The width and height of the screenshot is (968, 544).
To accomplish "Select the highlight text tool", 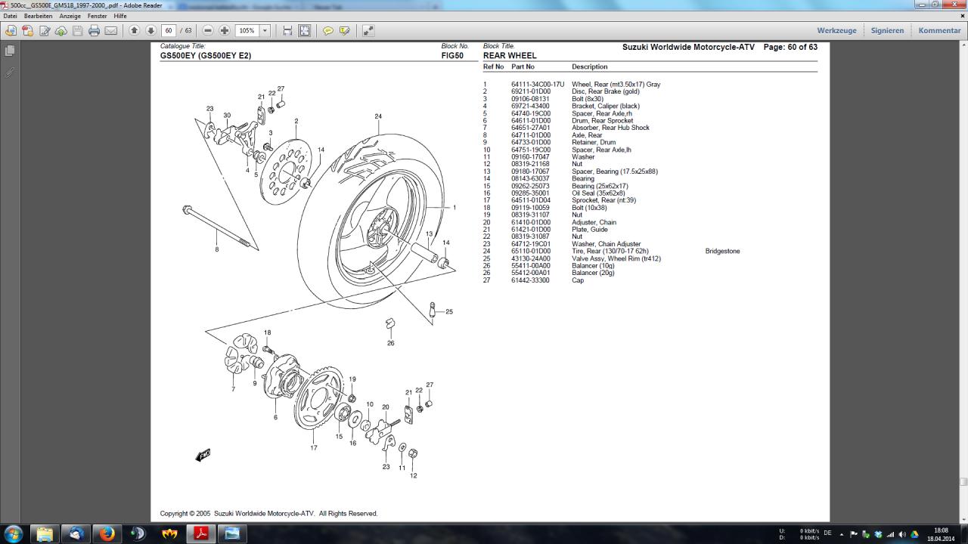I will tap(345, 31).
